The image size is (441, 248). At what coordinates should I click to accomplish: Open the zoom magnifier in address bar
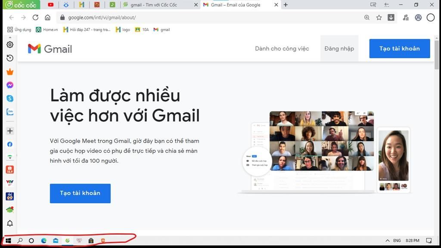(x=367, y=17)
